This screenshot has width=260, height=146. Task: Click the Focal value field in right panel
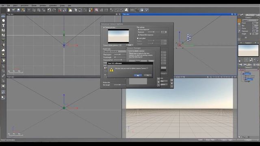pos(255,23)
